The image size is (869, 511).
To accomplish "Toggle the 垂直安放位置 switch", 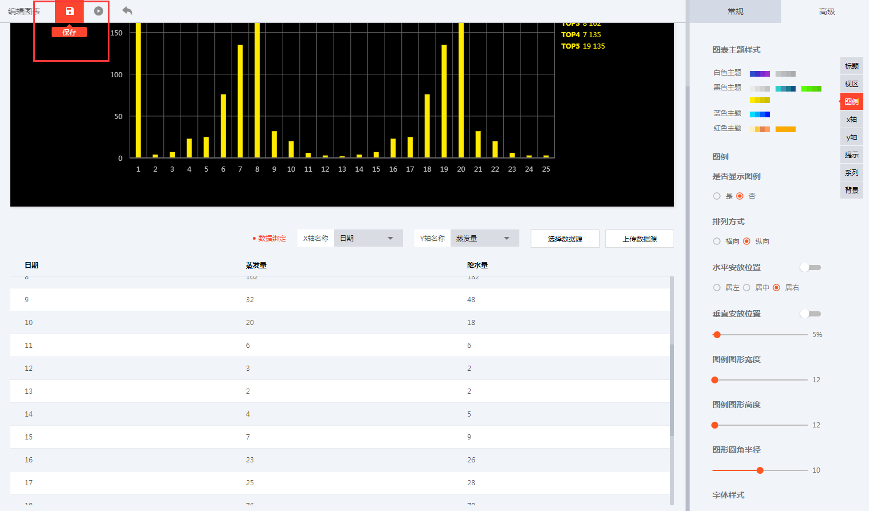I will 811,314.
